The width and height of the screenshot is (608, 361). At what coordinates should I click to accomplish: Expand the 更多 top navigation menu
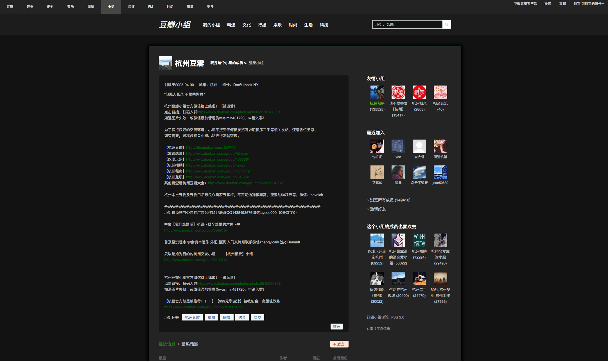tap(210, 7)
